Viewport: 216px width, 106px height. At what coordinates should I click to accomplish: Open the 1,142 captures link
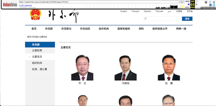(x=25, y=5)
